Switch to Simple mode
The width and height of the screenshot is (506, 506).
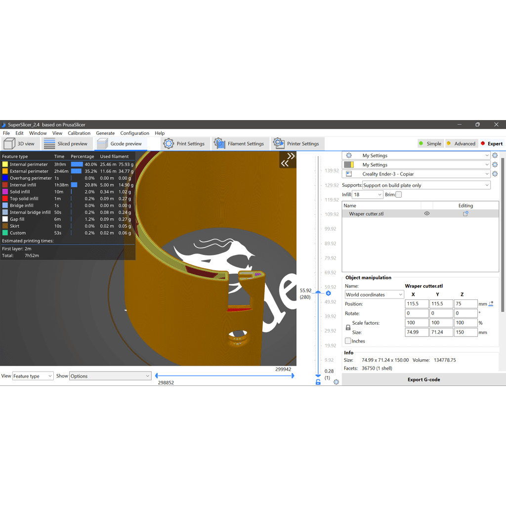pyautogui.click(x=430, y=144)
